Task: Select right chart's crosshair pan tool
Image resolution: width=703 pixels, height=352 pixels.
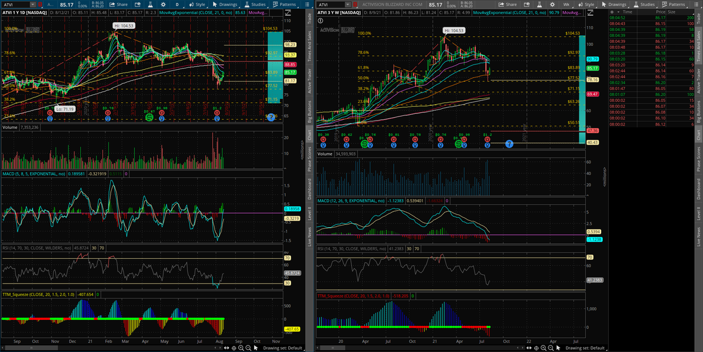Action: [x=536, y=348]
